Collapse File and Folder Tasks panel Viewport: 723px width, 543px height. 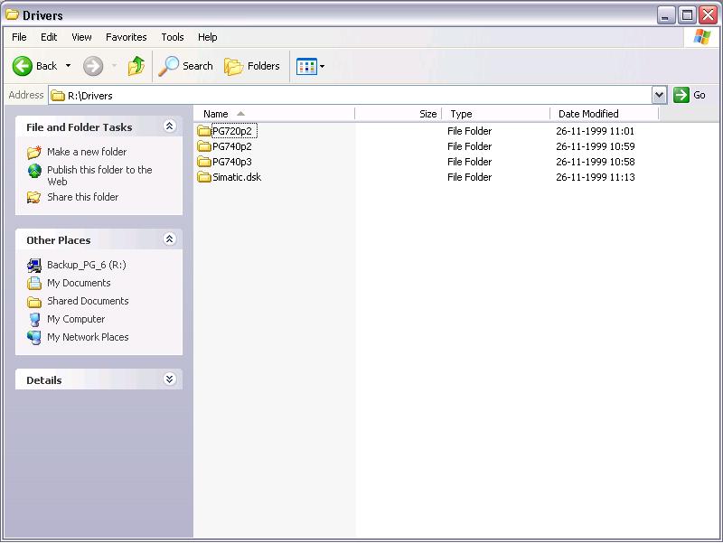point(169,126)
